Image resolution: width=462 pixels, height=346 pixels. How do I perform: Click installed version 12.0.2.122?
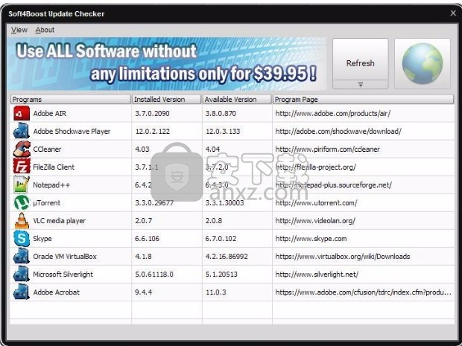[152, 131]
